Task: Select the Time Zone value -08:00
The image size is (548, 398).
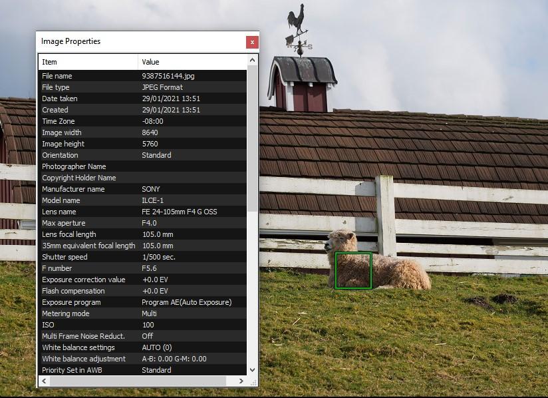Action: [152, 121]
